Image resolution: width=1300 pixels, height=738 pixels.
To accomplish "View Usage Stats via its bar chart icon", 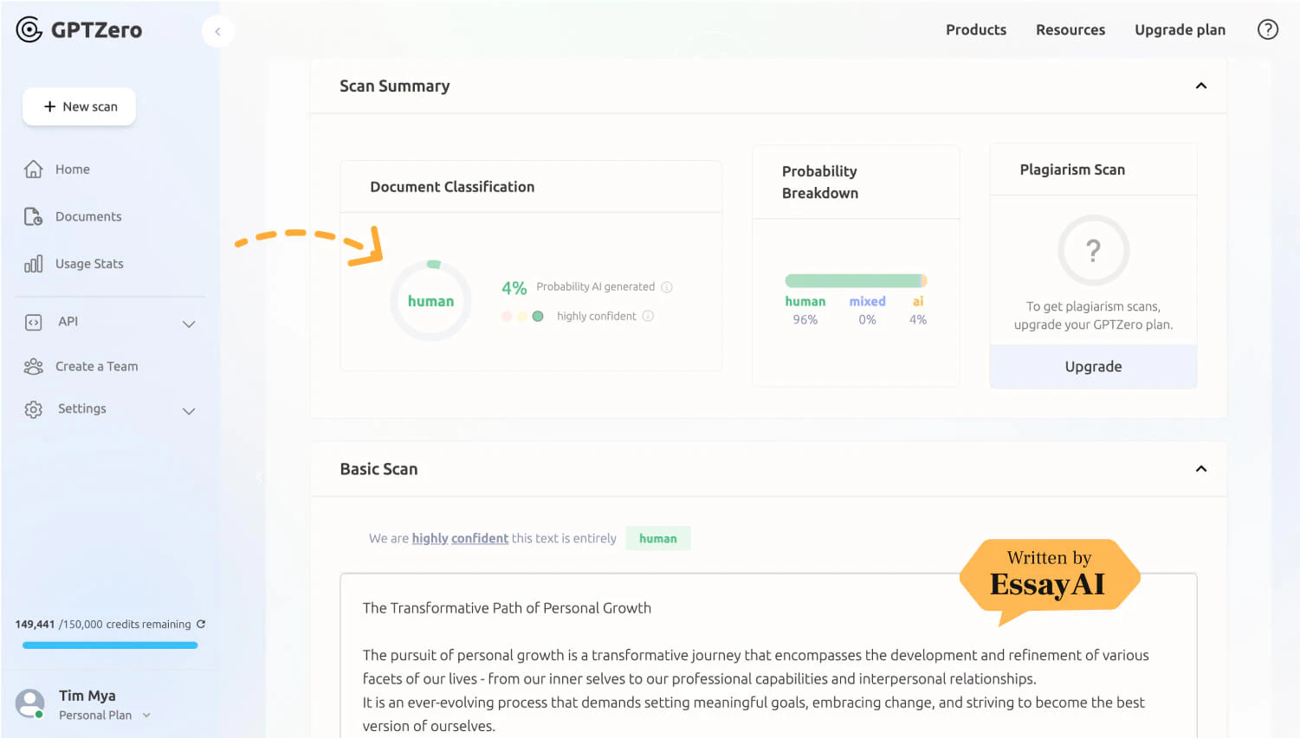I will tap(33, 263).
